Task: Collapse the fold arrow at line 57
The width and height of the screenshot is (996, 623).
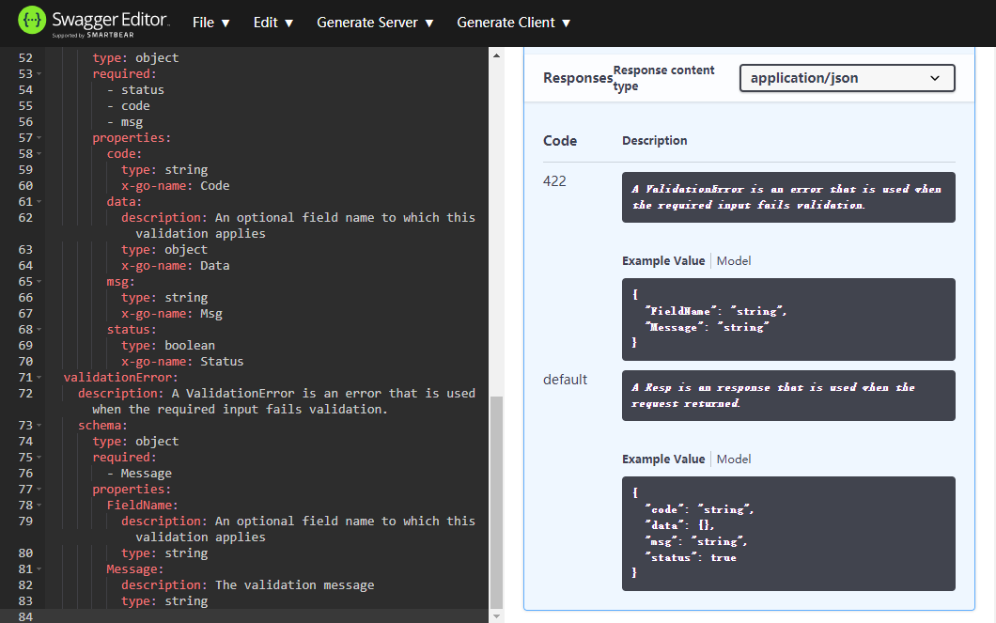Action: [x=39, y=138]
